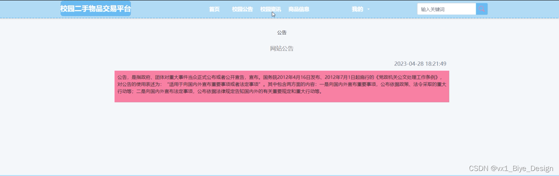Click the magnifier search icon button
This screenshot has width=559, height=176.
(482, 9)
